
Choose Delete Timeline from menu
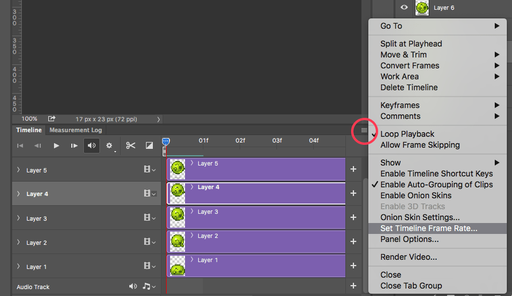(437, 87)
